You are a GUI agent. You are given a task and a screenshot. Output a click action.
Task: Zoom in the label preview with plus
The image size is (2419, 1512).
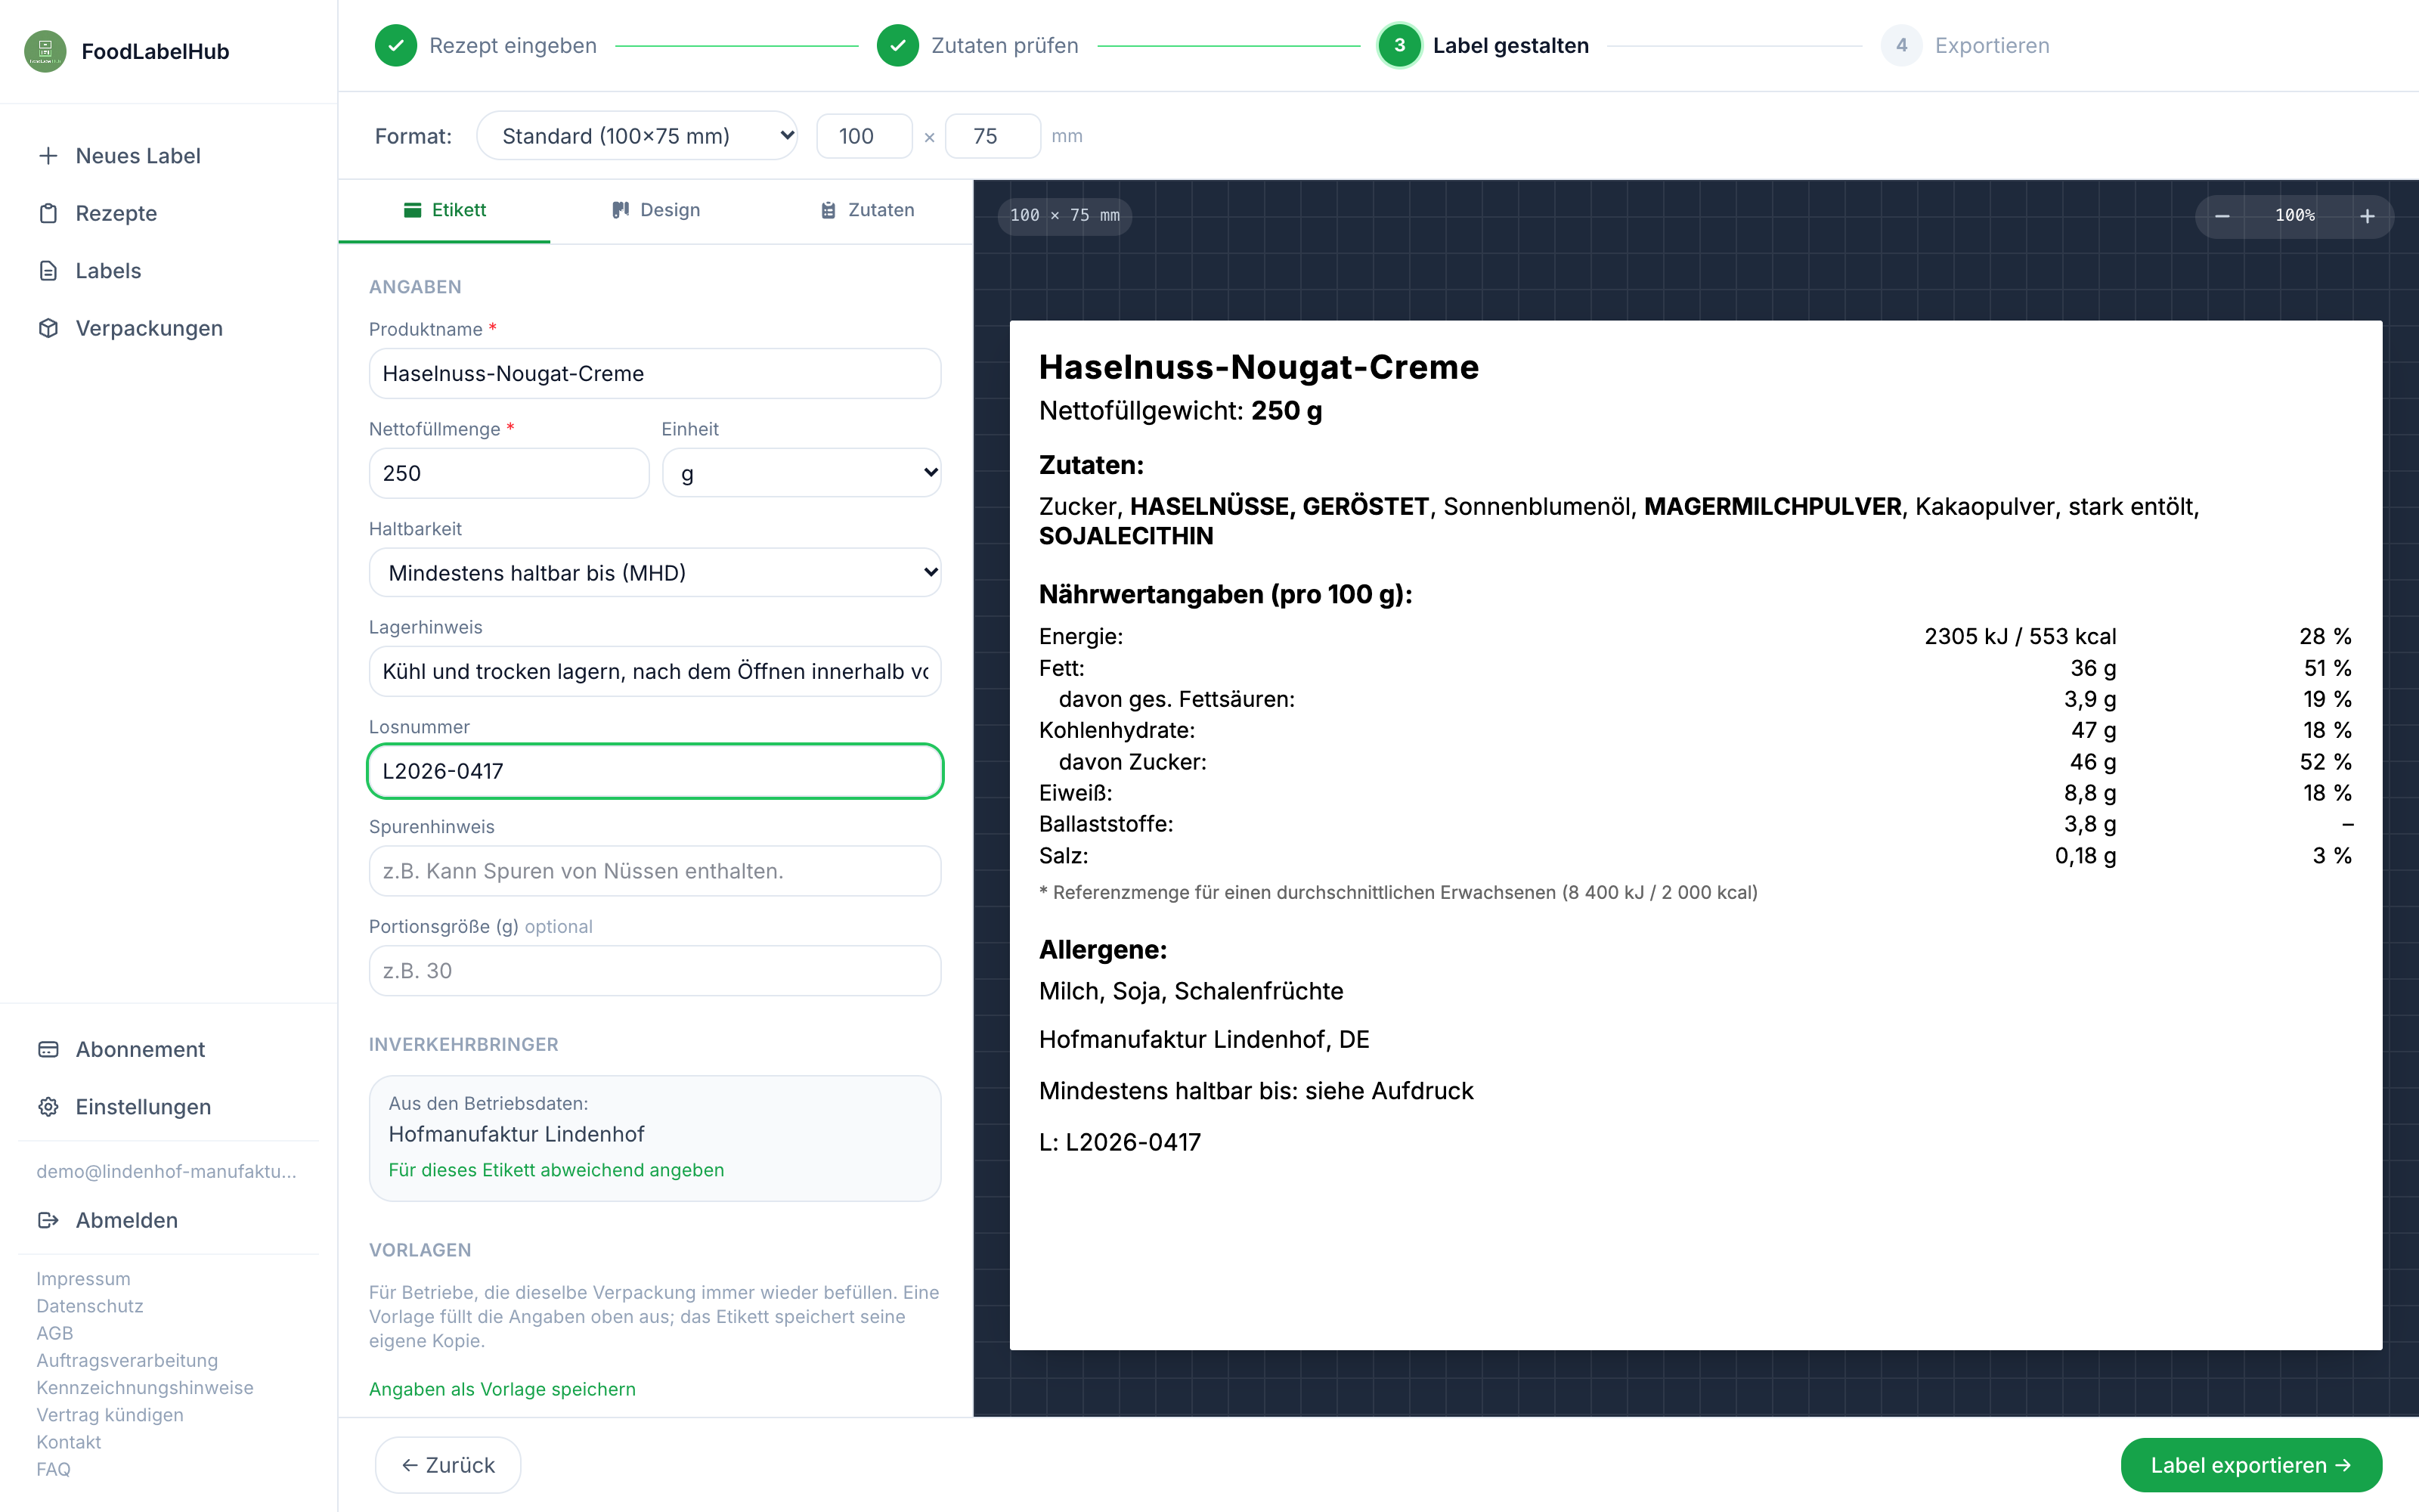click(x=2367, y=216)
